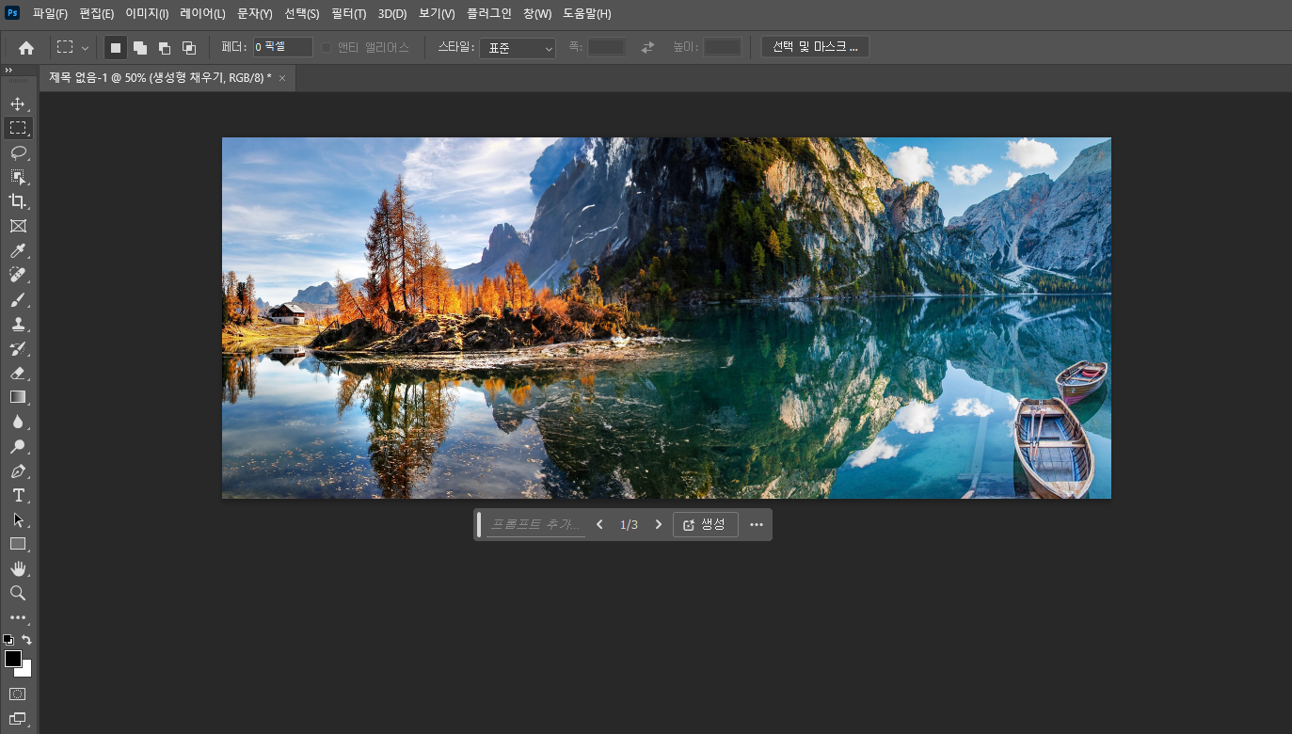Show previous generative fill variation

599,525
